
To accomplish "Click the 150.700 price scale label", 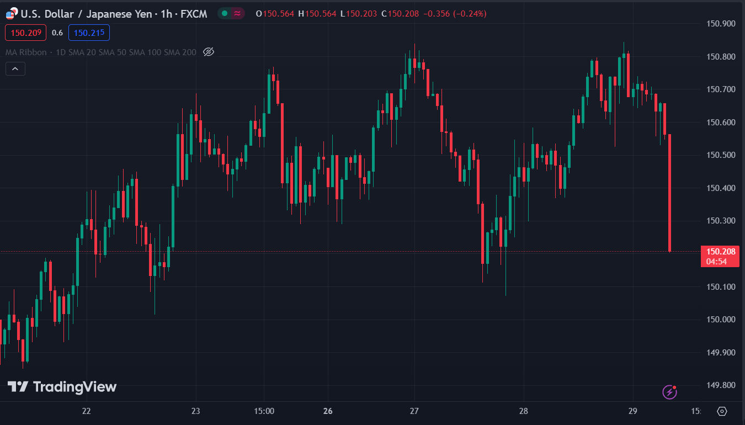I will (x=721, y=89).
